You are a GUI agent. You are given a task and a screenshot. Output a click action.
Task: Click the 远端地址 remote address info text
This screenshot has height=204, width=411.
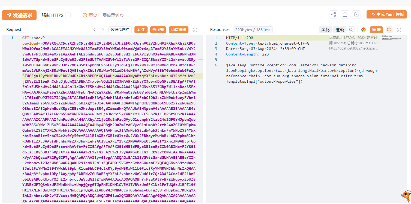[354, 43]
